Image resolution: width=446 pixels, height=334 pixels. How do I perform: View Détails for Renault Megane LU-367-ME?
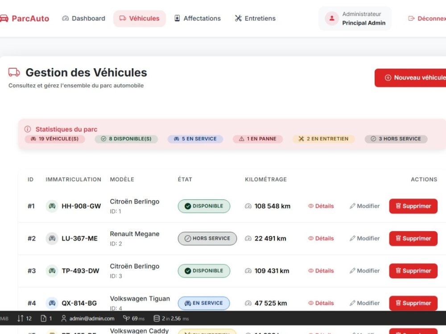point(321,239)
